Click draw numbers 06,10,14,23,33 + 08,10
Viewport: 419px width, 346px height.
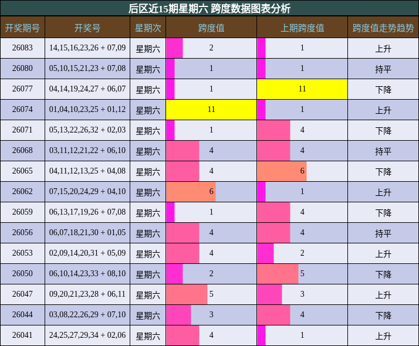pyautogui.click(x=87, y=274)
